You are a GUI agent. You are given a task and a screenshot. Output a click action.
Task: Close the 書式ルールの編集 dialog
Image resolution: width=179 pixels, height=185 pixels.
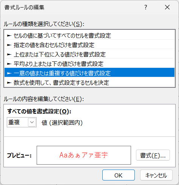pyautogui.click(x=167, y=7)
